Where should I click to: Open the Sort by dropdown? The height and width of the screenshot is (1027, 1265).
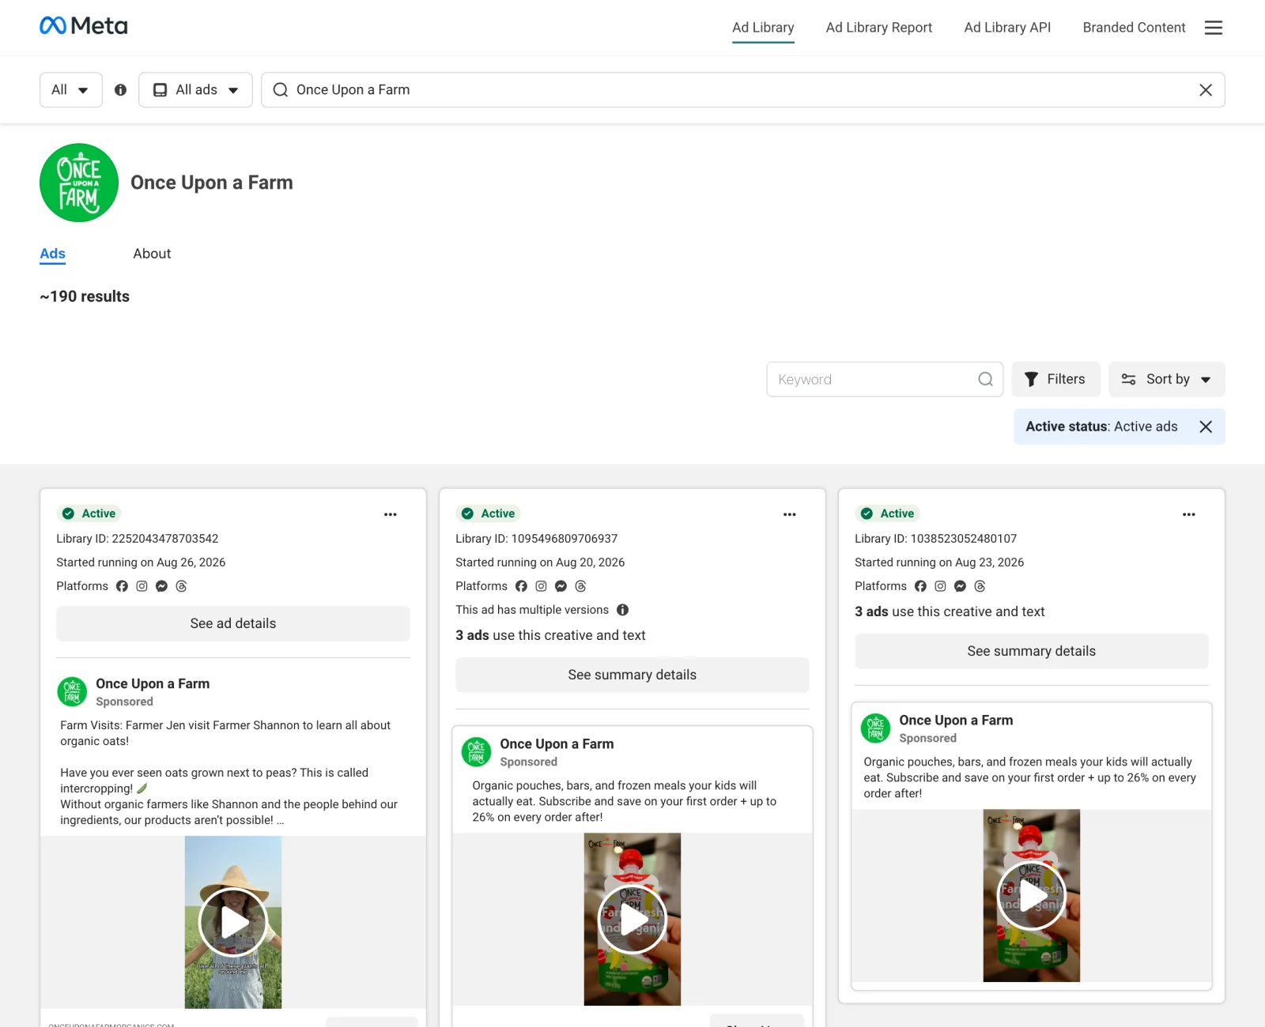pyautogui.click(x=1167, y=379)
